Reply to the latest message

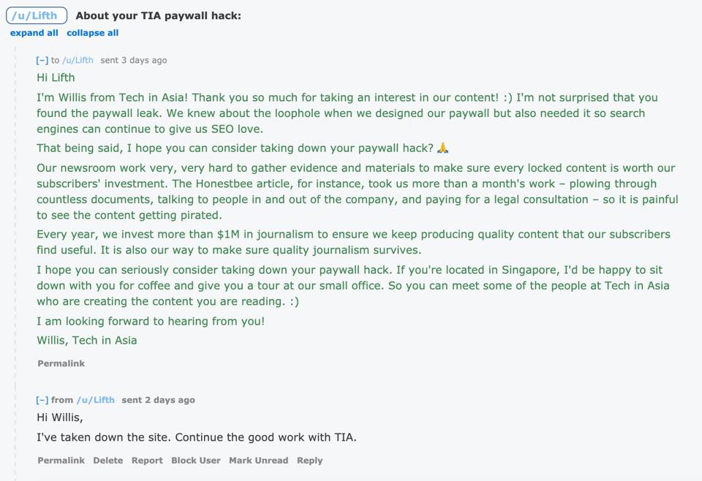click(x=309, y=461)
